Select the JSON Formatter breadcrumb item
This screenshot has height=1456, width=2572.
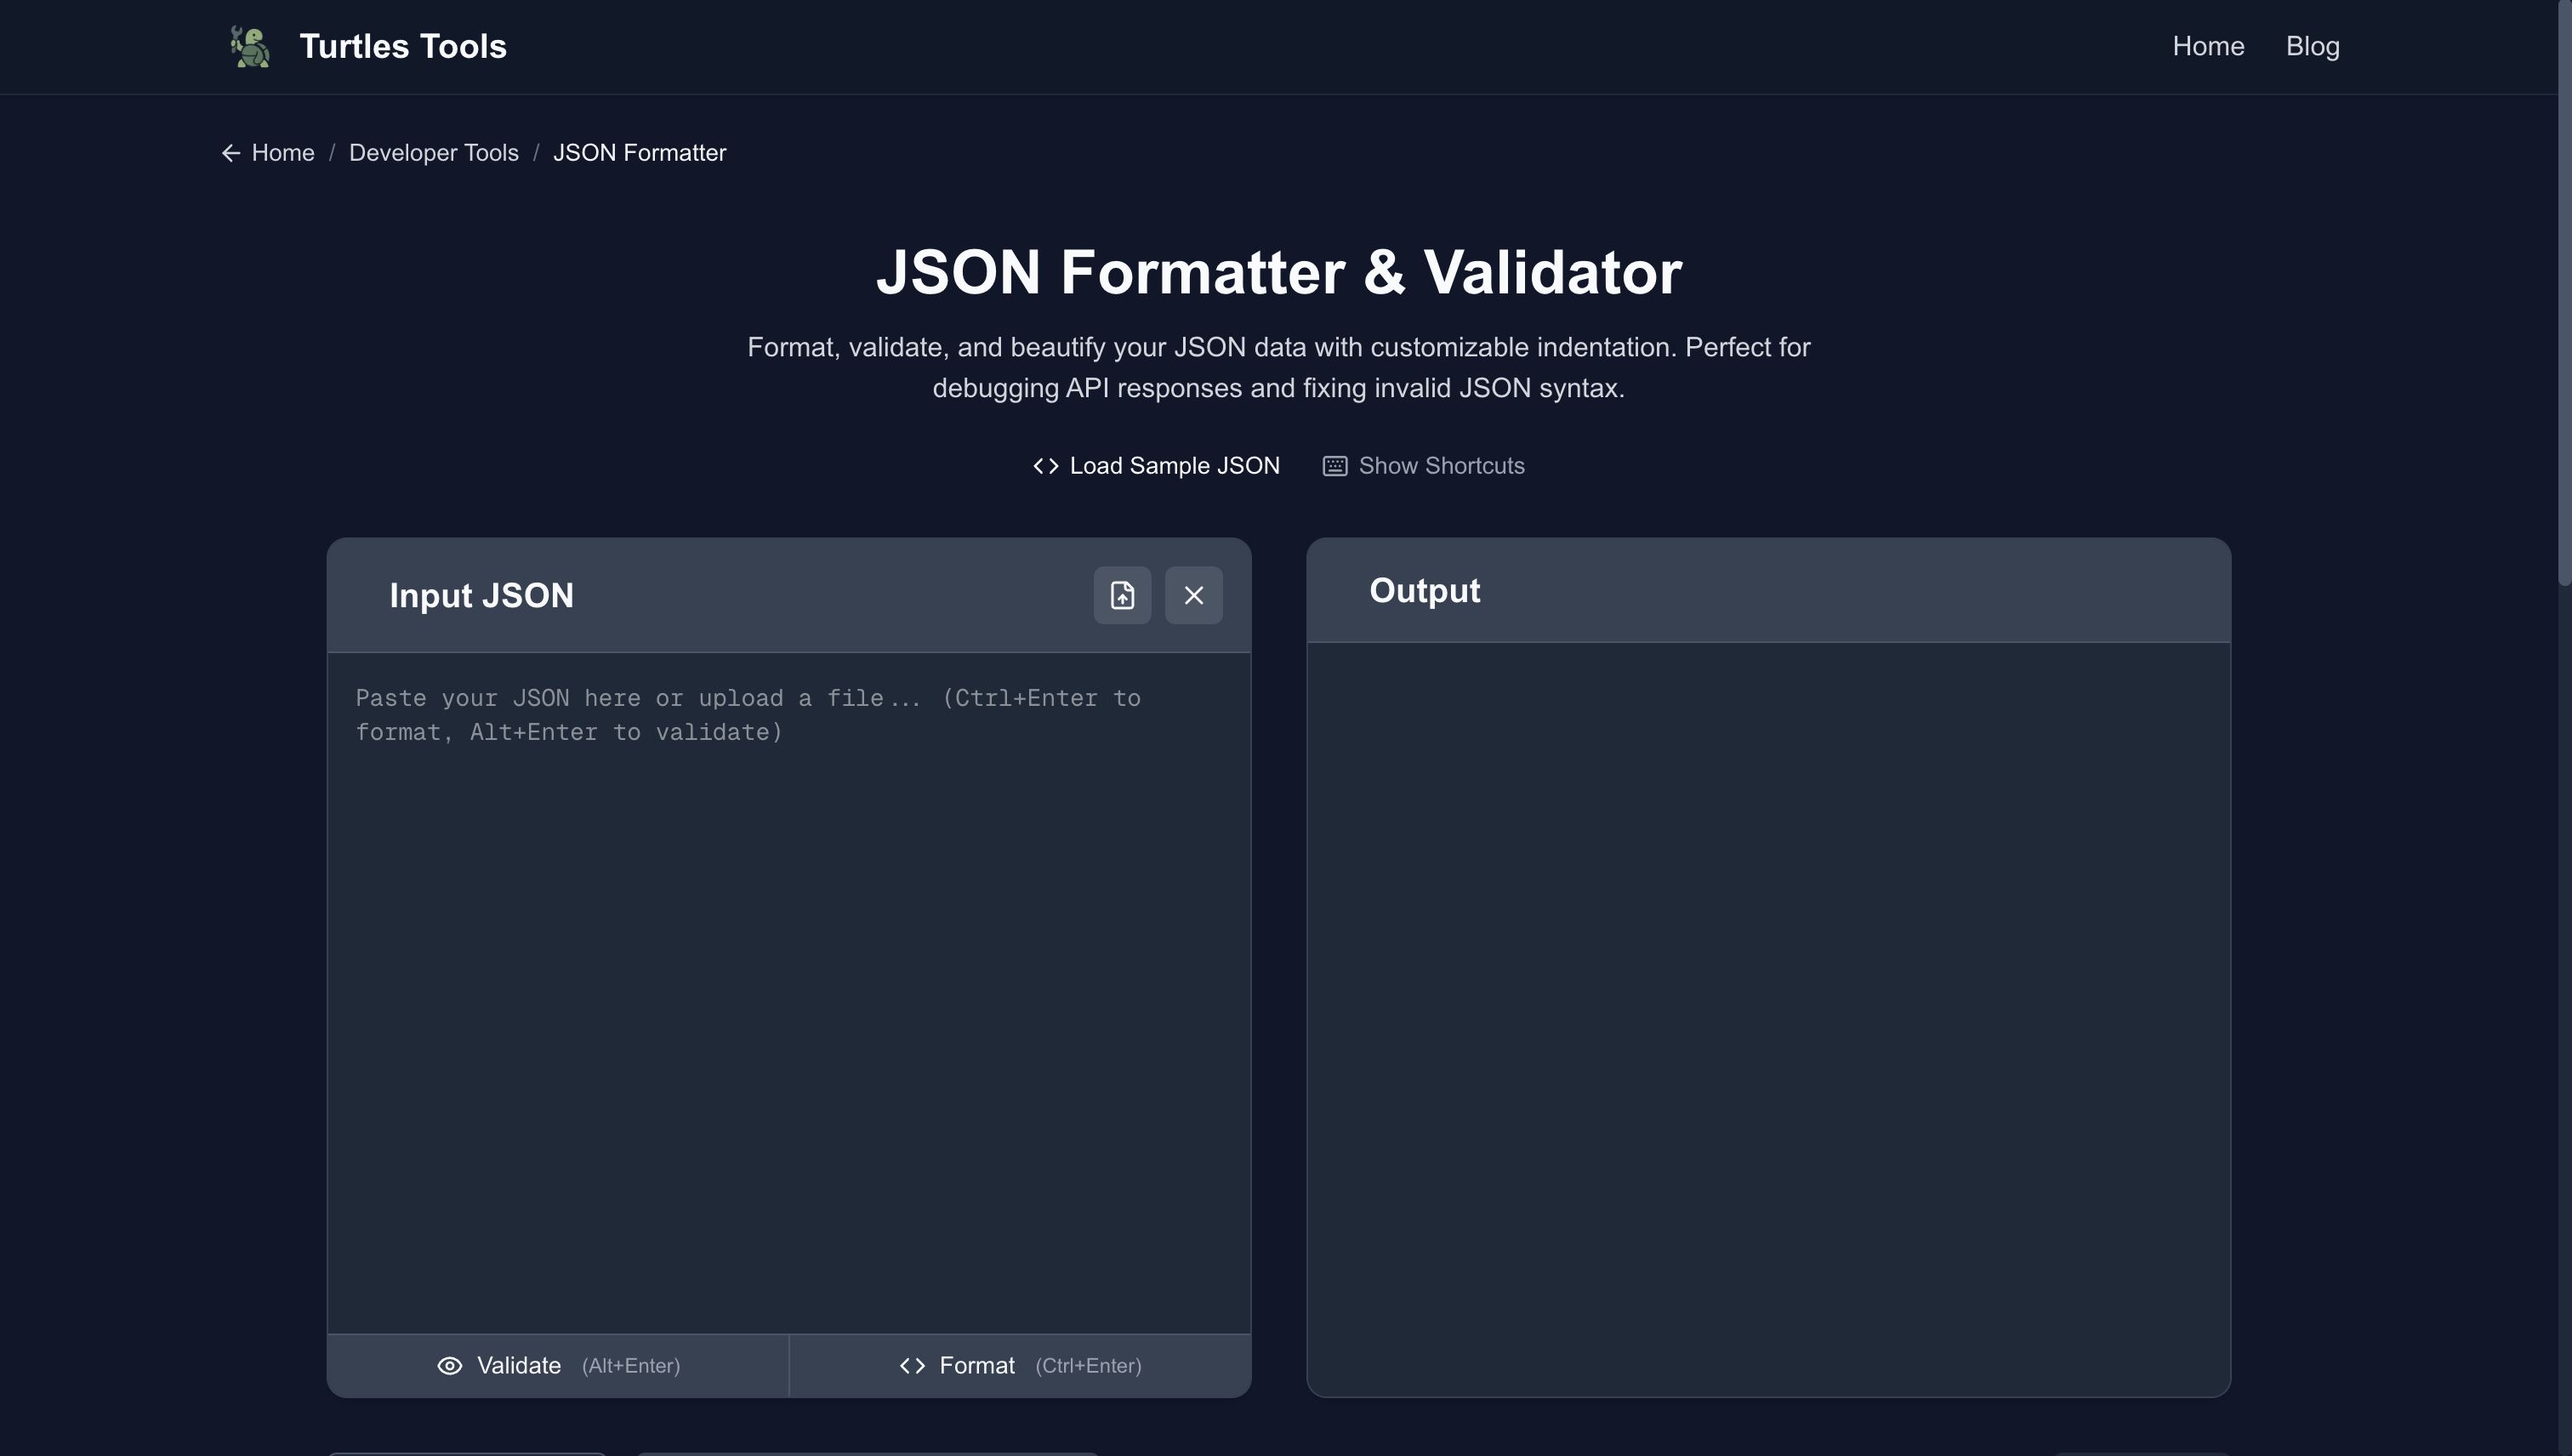click(x=639, y=153)
